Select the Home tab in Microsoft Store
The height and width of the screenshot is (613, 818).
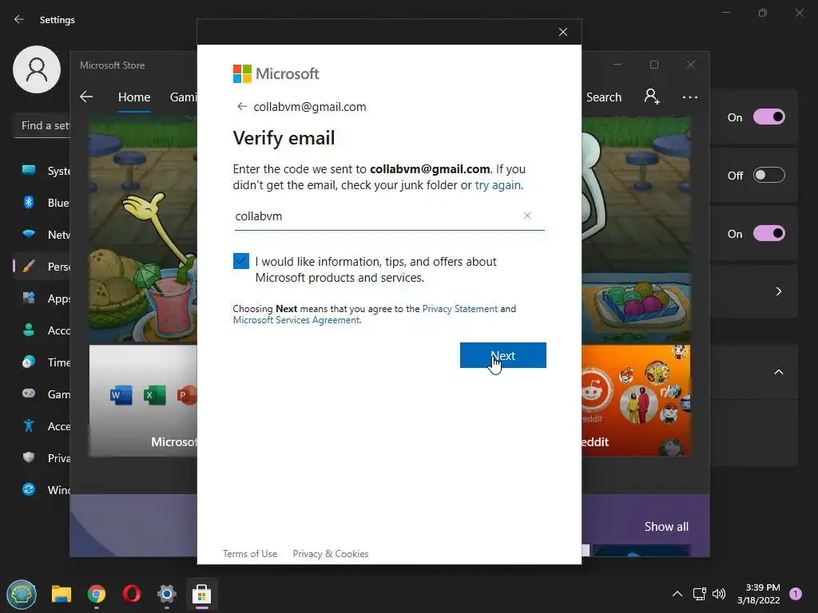[x=134, y=97]
